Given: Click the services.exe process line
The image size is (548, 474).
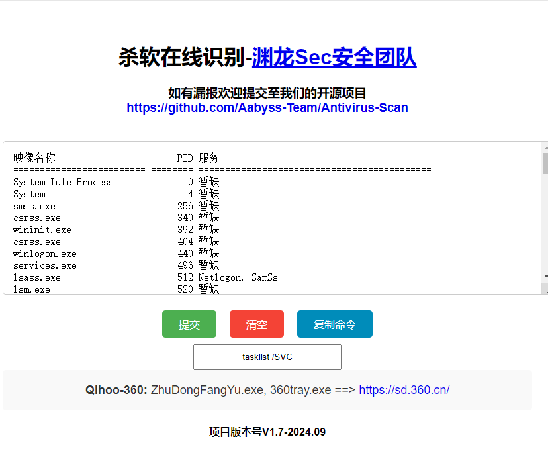Looking at the screenshot, I should (116, 265).
